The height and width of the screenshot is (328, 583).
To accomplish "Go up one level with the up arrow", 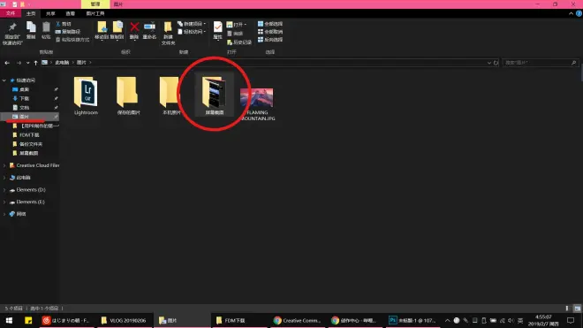I will pyautogui.click(x=35, y=63).
